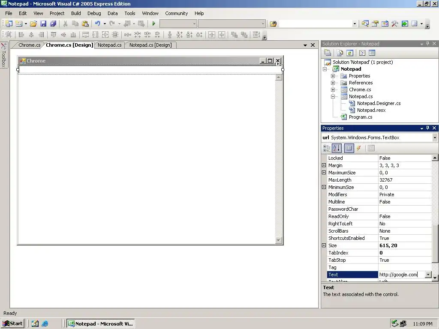Image resolution: width=439 pixels, height=329 pixels.
Task: Collapse the Notepad.cs node in Solution Explorer
Action: 333,96
